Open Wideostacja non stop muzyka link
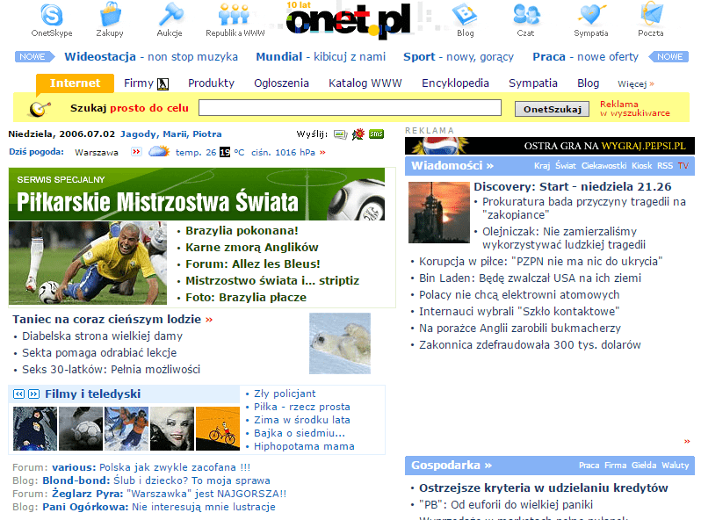This screenshot has height=520, width=701. (x=151, y=57)
